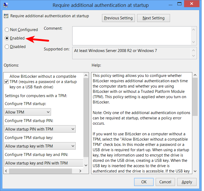Click inside the Comment text box

(132, 36)
